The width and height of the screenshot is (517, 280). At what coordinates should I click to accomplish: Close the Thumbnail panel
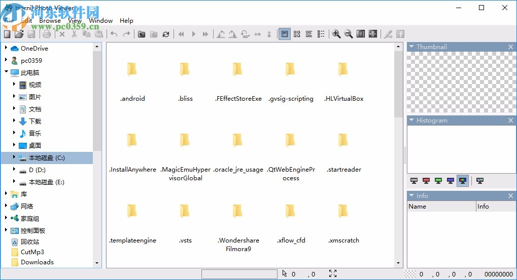coord(511,47)
